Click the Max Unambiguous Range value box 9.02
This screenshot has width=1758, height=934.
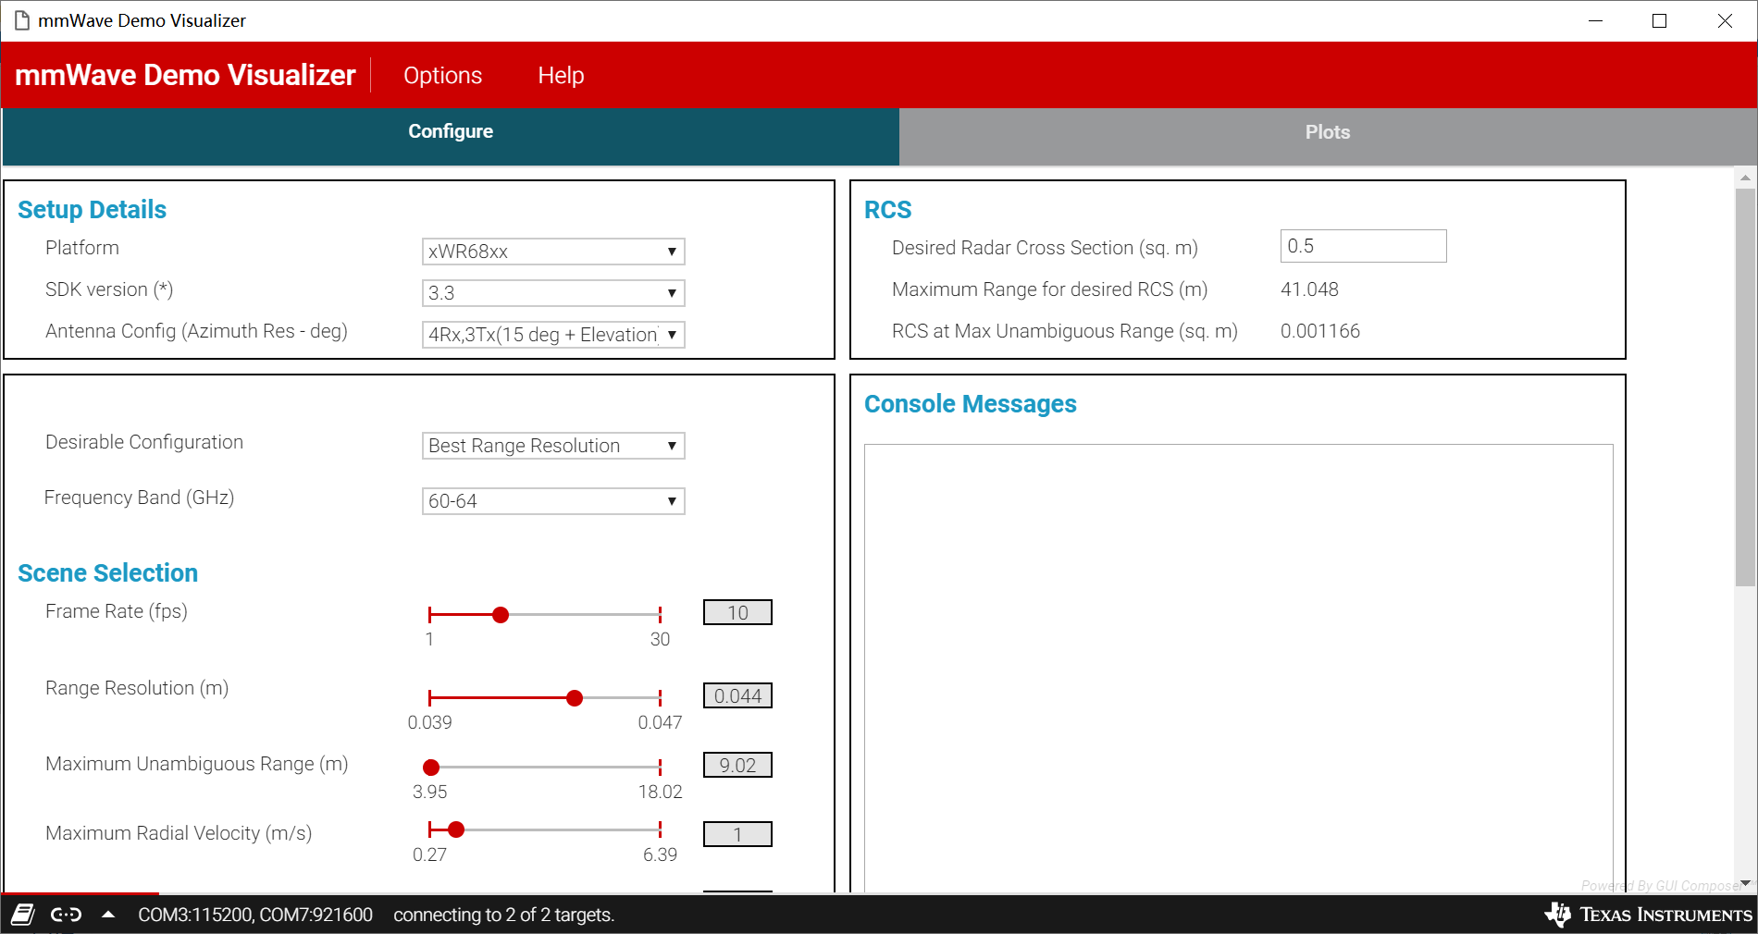click(x=737, y=765)
